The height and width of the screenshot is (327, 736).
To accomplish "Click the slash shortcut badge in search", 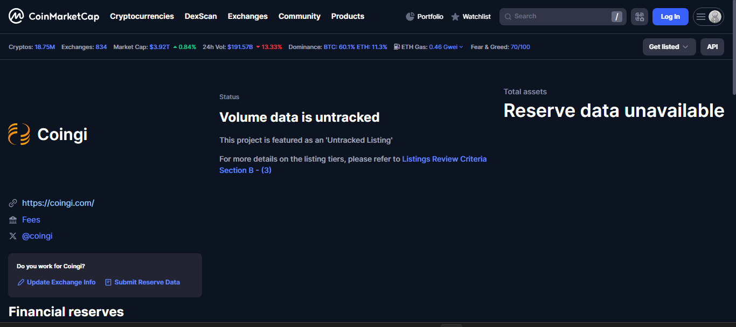I will click(x=617, y=17).
